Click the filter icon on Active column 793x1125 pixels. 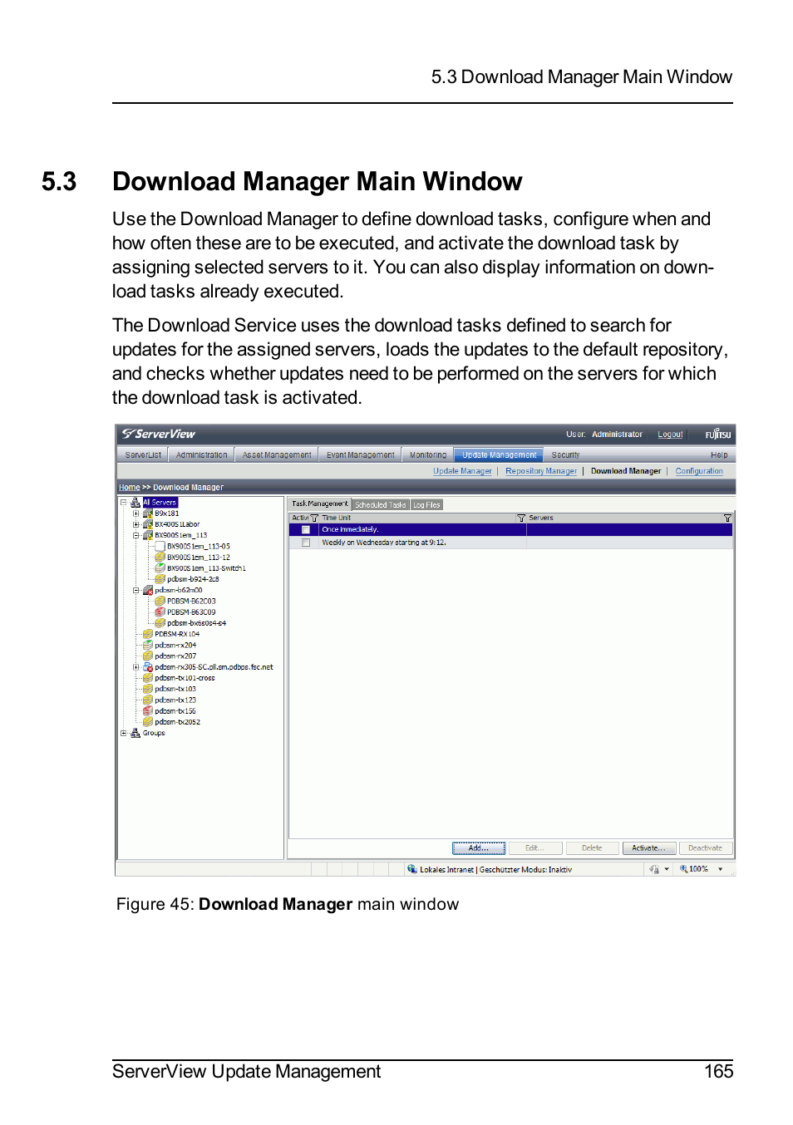click(314, 518)
